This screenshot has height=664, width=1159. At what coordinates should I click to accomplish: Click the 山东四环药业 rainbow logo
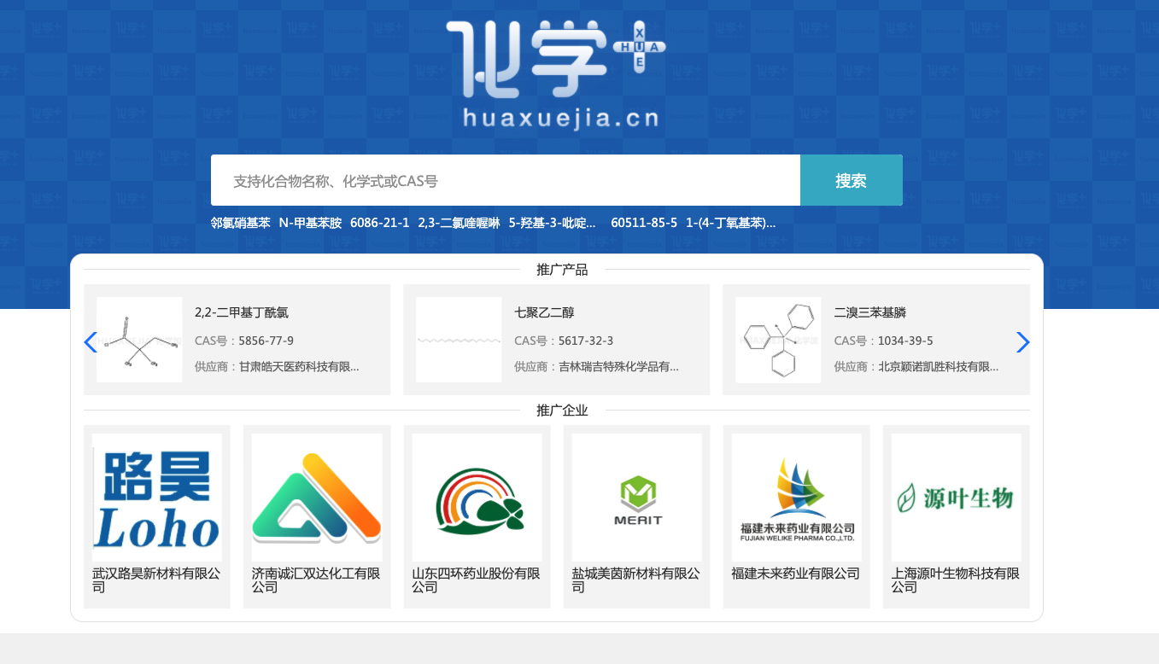(x=477, y=498)
